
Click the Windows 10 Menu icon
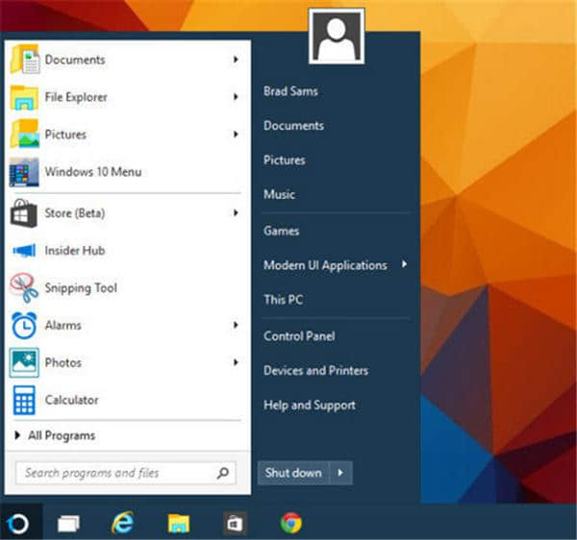point(24,172)
